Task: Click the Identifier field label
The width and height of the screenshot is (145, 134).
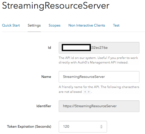Action: click(44, 106)
